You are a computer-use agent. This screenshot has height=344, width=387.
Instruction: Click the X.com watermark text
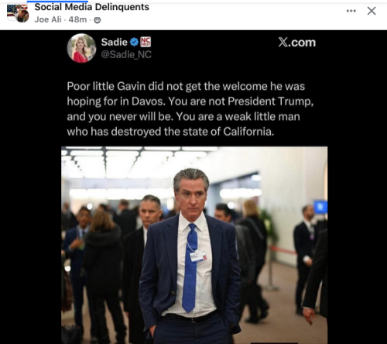(x=297, y=43)
